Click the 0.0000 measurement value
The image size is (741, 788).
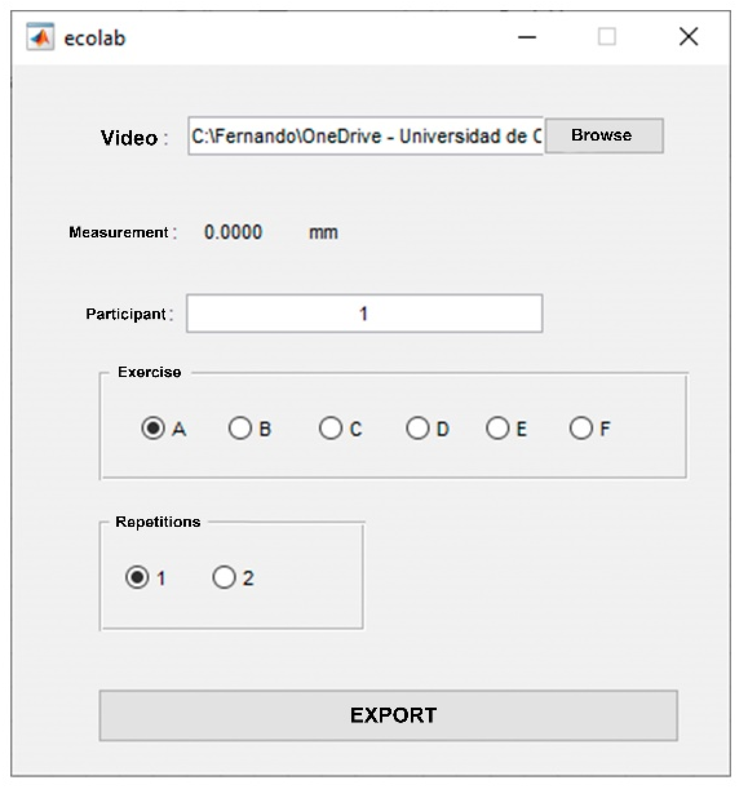[233, 232]
